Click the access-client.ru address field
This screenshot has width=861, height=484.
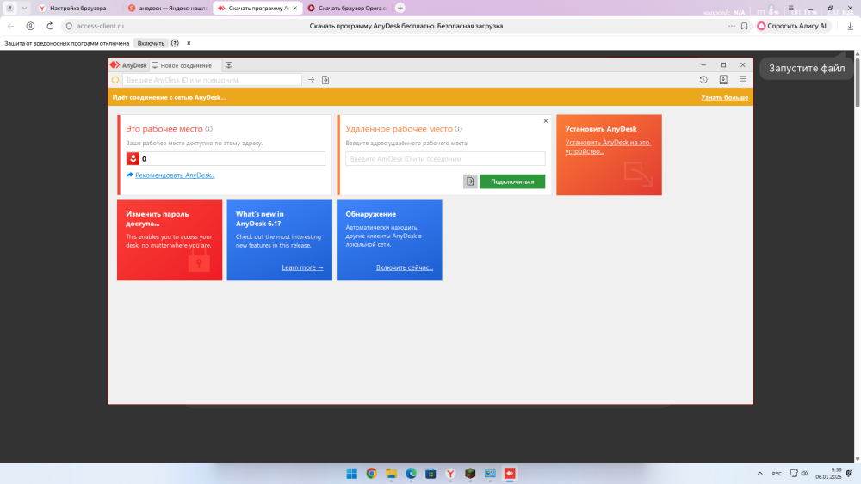(x=101, y=26)
